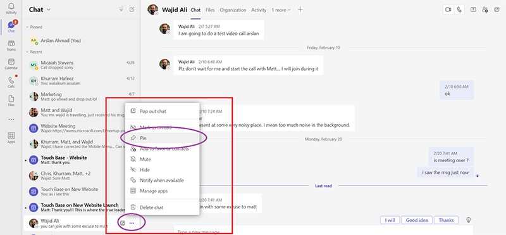Viewport: 506px width, 235px height.
Task: Open pinned chat Arslan Ahmad (You)
Action: (x=82, y=41)
